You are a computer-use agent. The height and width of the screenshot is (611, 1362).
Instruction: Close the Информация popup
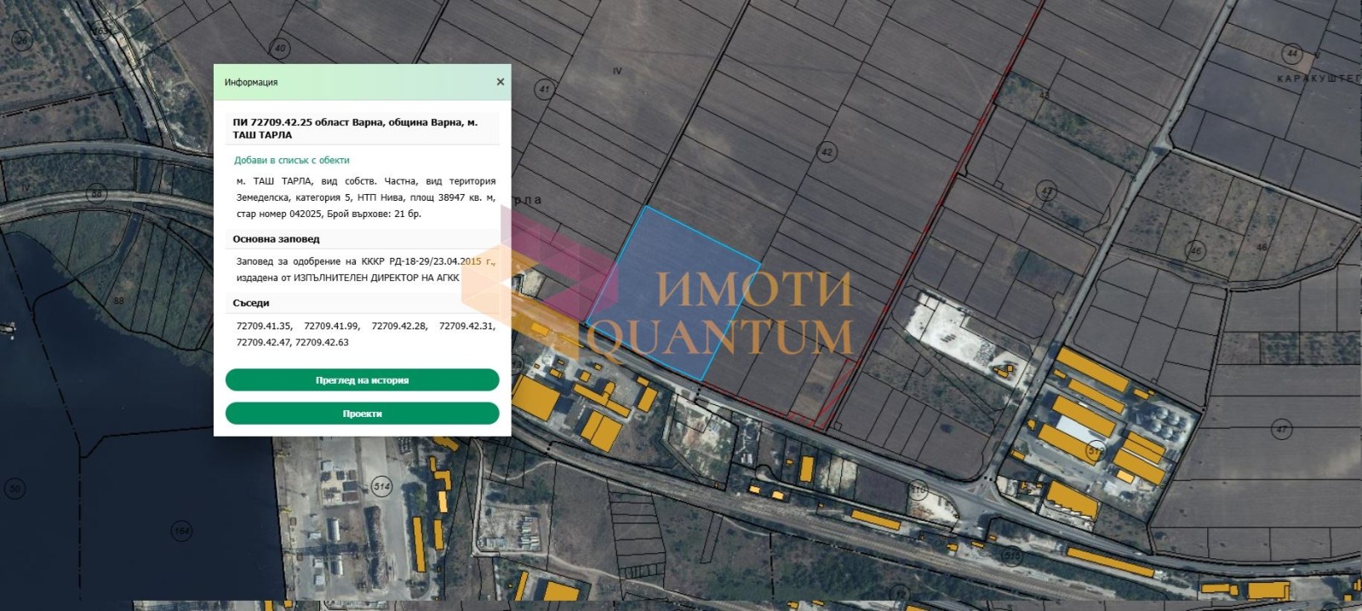[x=500, y=82]
